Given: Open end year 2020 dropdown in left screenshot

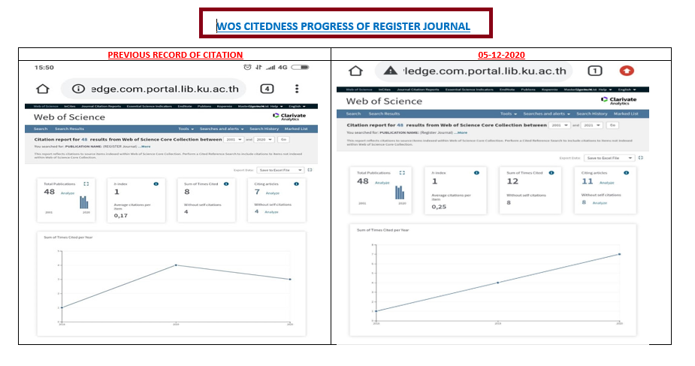Looking at the screenshot, I should pos(264,140).
